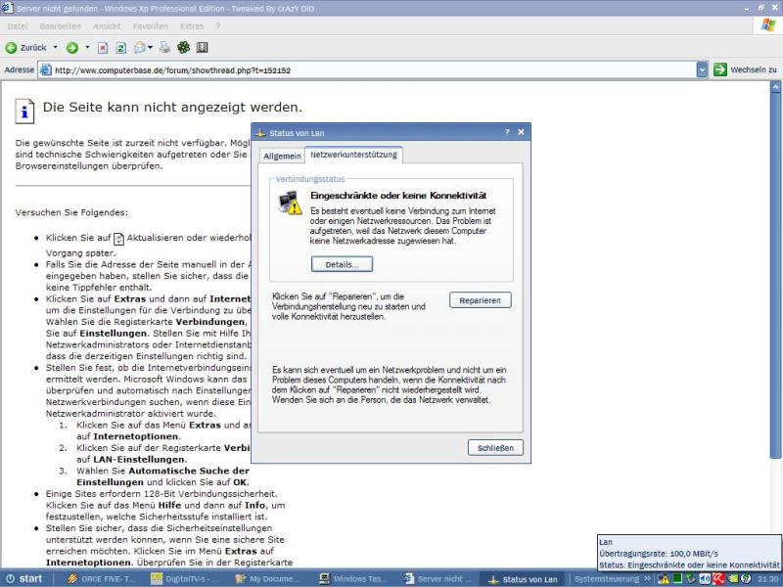Click the Details... button

tap(342, 264)
